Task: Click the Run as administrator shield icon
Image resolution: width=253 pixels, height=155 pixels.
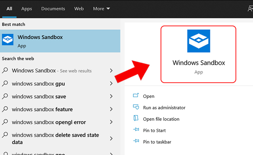Action: tap(136, 107)
